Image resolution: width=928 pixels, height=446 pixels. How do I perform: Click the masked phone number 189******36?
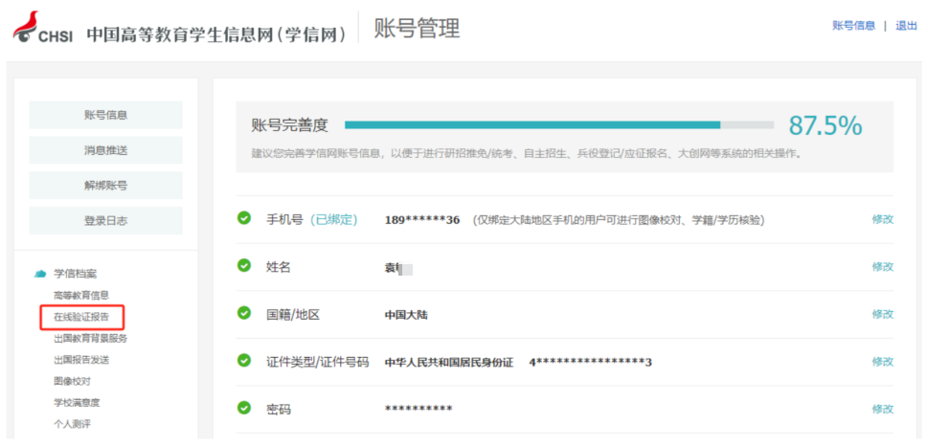point(422,220)
